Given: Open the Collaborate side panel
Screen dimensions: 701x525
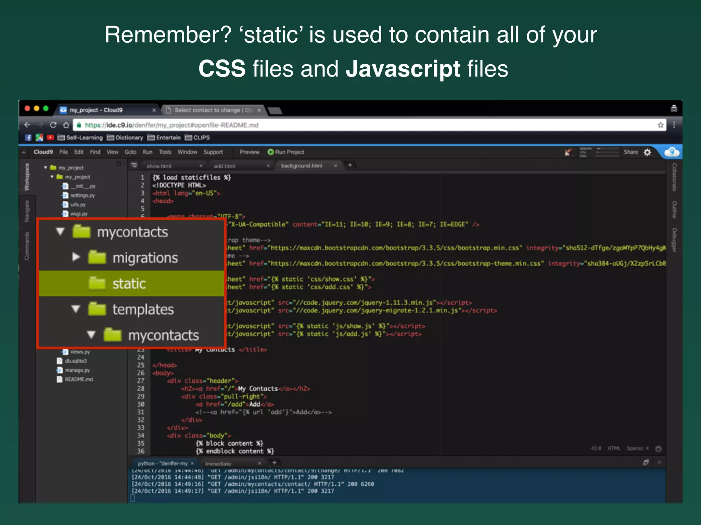Looking at the screenshot, I should click(x=674, y=177).
